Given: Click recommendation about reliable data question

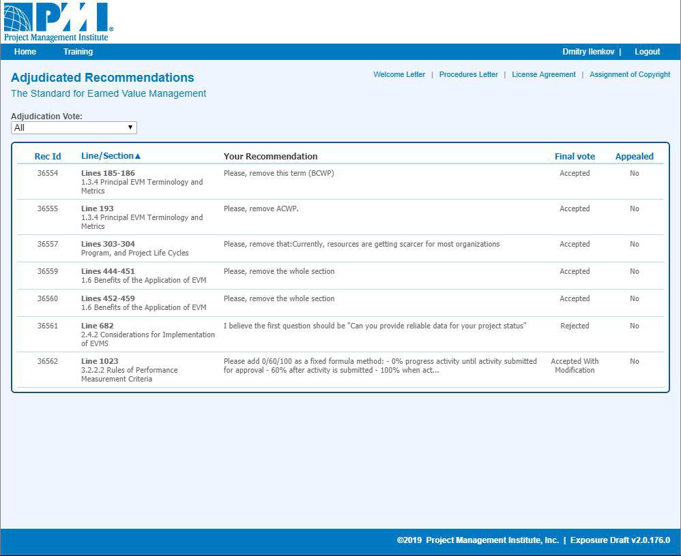Looking at the screenshot, I should pyautogui.click(x=375, y=326).
